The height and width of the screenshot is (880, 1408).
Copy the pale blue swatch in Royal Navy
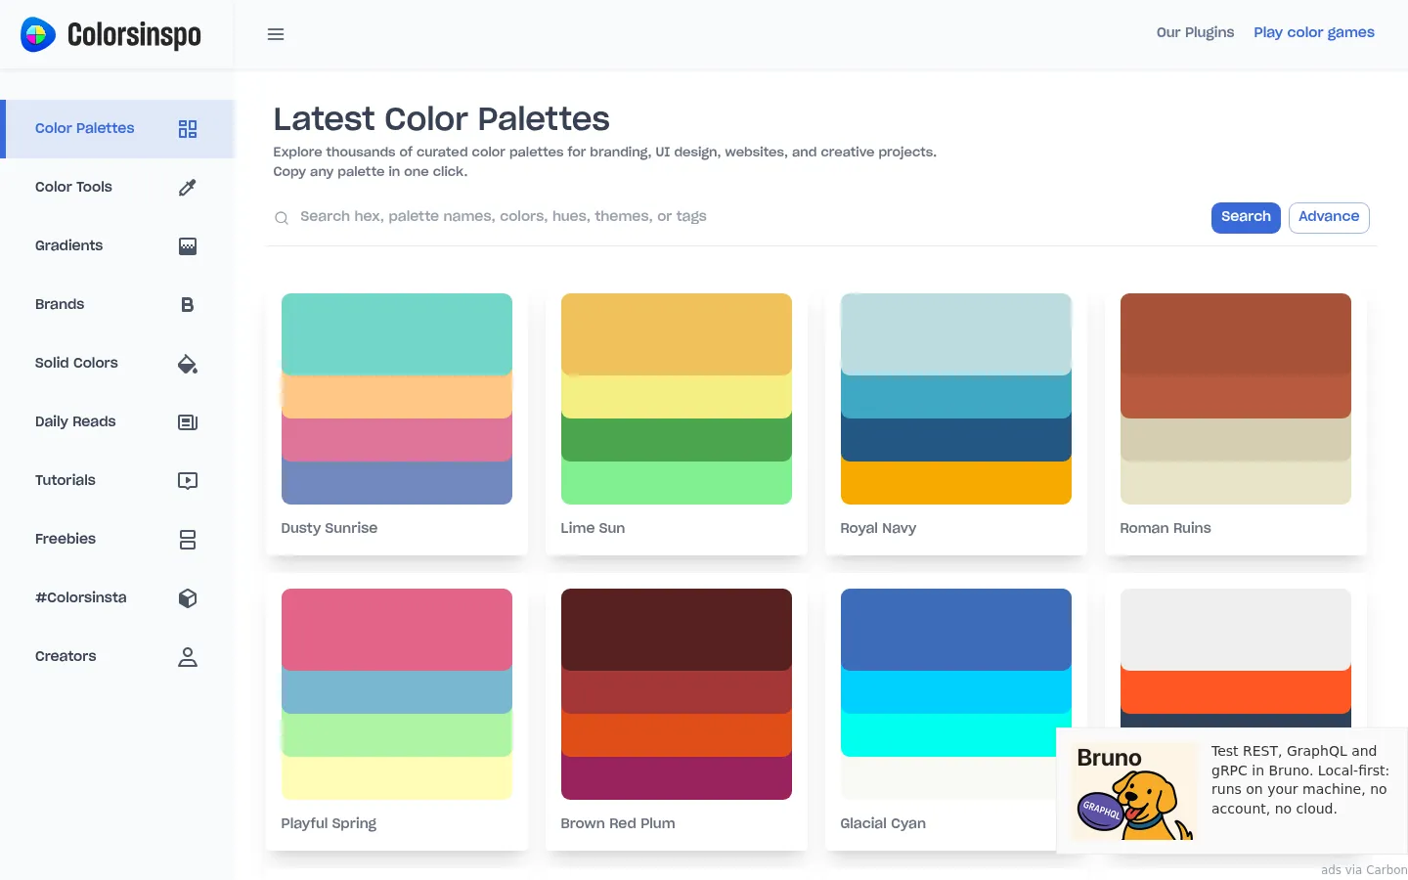(956, 333)
